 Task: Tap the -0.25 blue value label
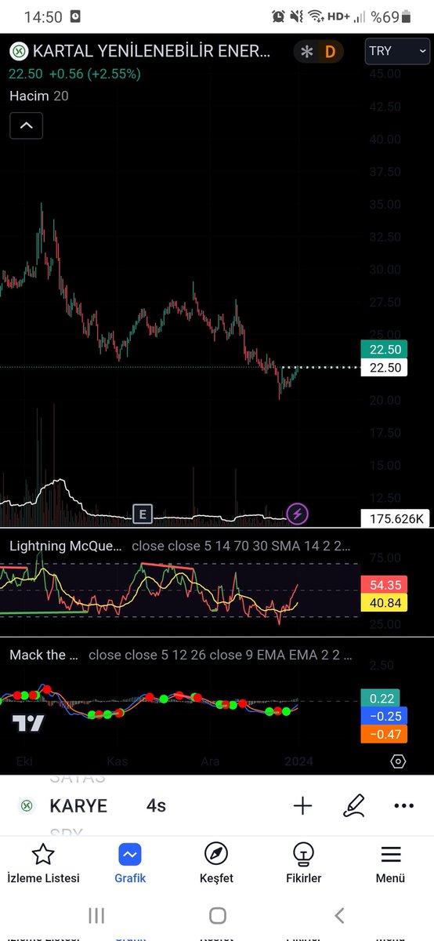coord(384,716)
